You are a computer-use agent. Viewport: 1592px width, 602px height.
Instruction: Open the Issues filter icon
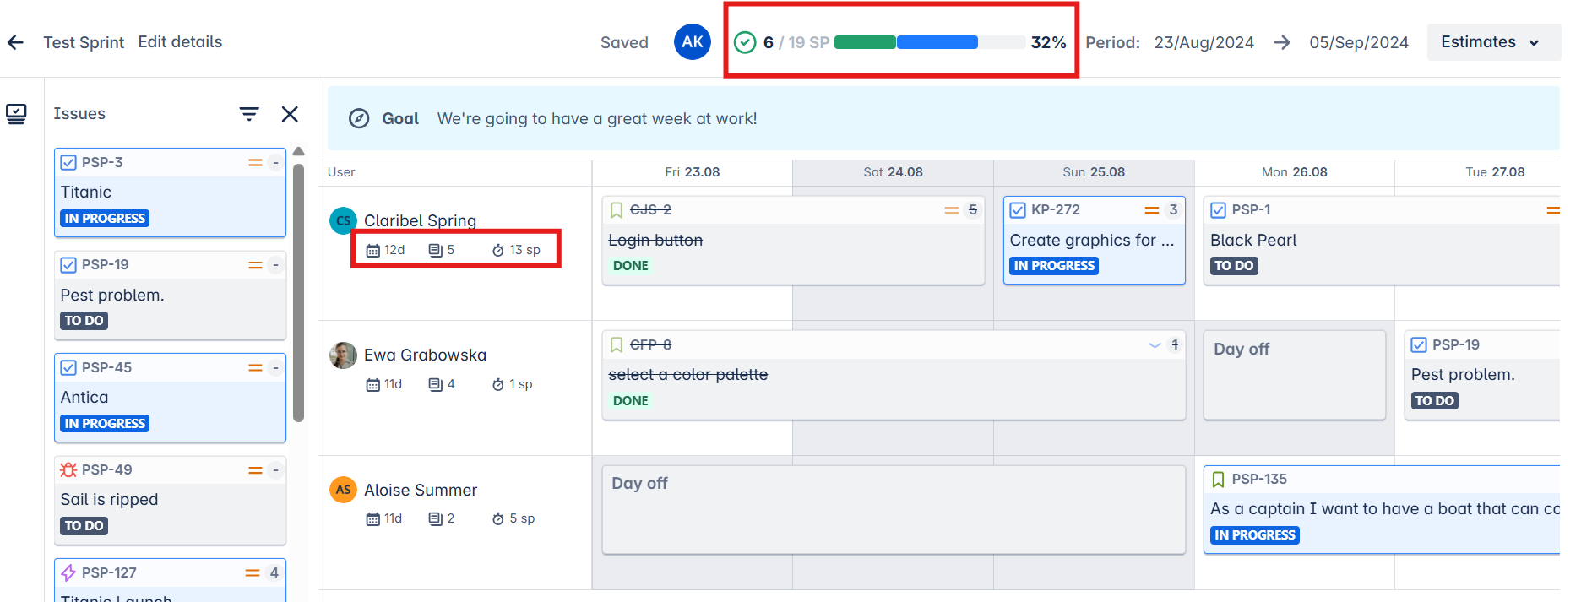point(248,114)
